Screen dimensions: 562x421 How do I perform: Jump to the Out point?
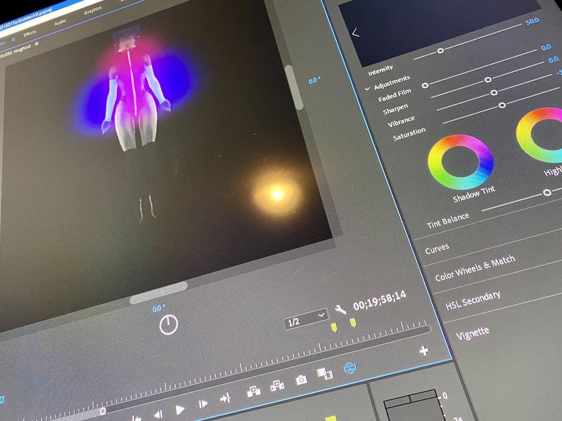(225, 398)
